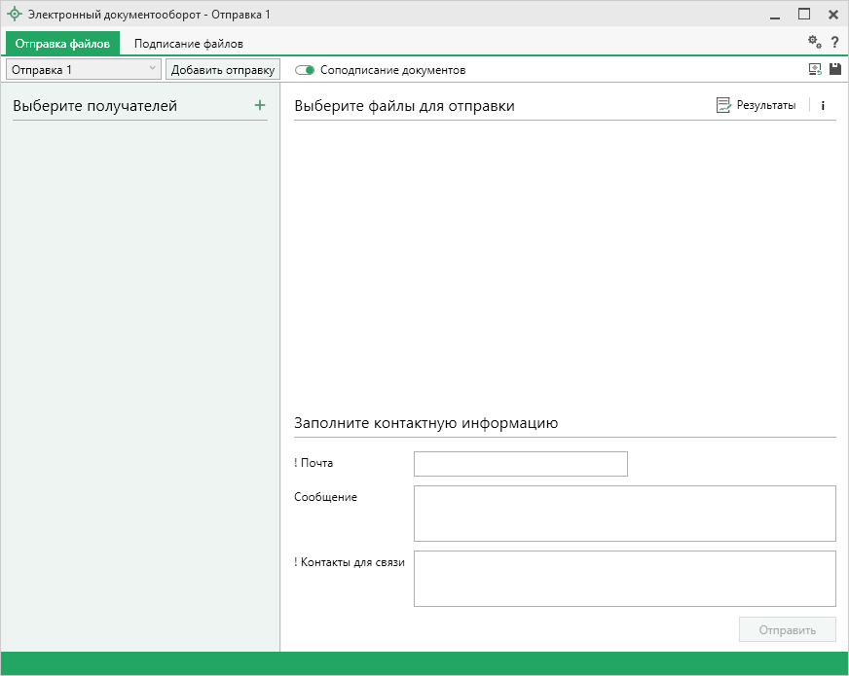The image size is (849, 676).
Task: Click the floppy disk save icon
Action: point(834,70)
